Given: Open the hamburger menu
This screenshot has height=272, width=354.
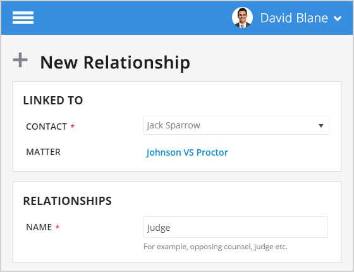Looking at the screenshot, I should click(x=23, y=18).
